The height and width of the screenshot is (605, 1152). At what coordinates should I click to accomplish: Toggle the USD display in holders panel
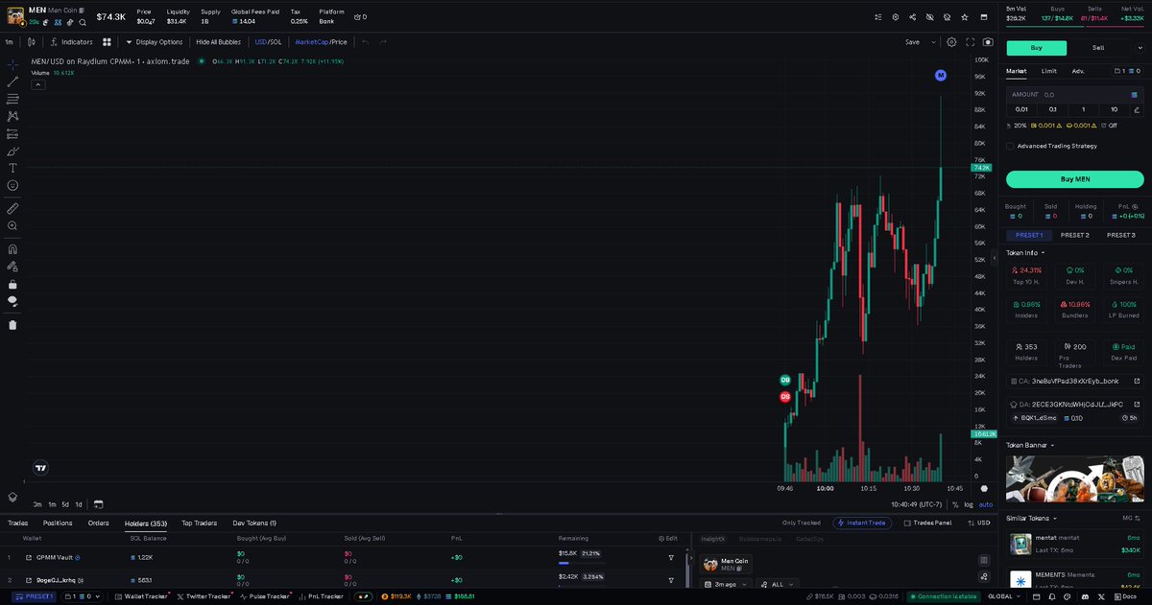click(978, 523)
